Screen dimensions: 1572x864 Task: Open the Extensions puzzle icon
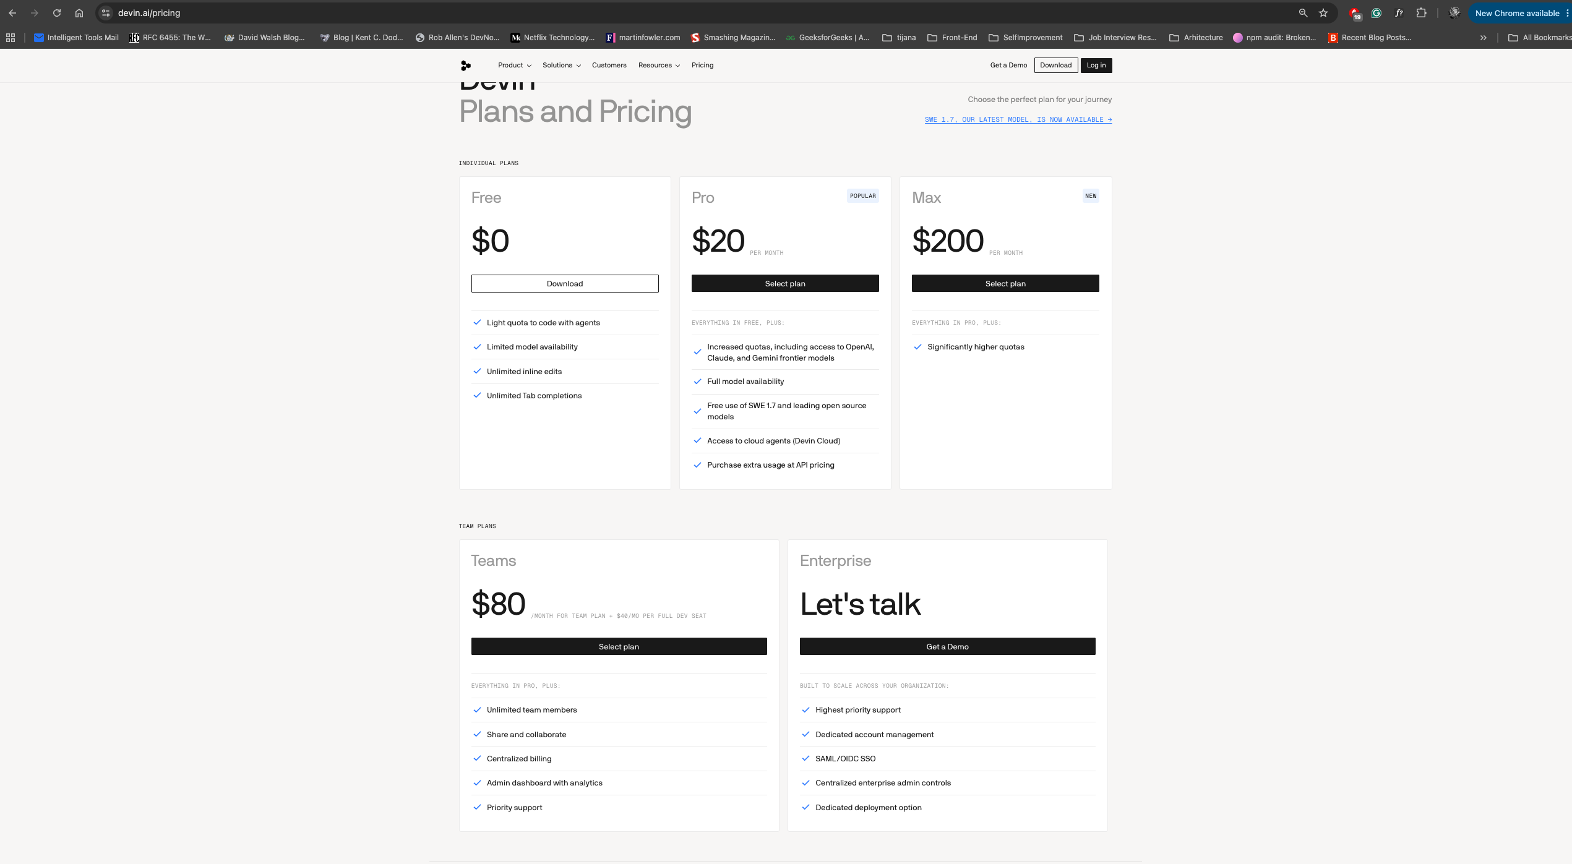click(x=1421, y=13)
